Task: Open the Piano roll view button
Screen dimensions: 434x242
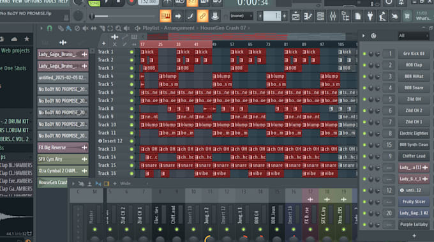Action: pos(308,17)
